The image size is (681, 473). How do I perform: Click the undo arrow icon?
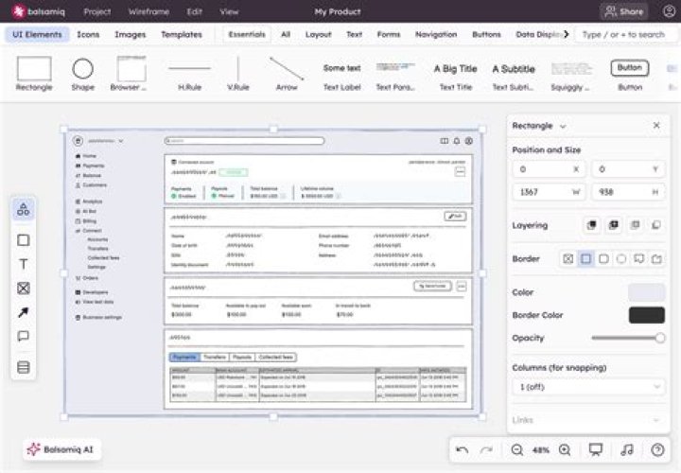pos(462,450)
